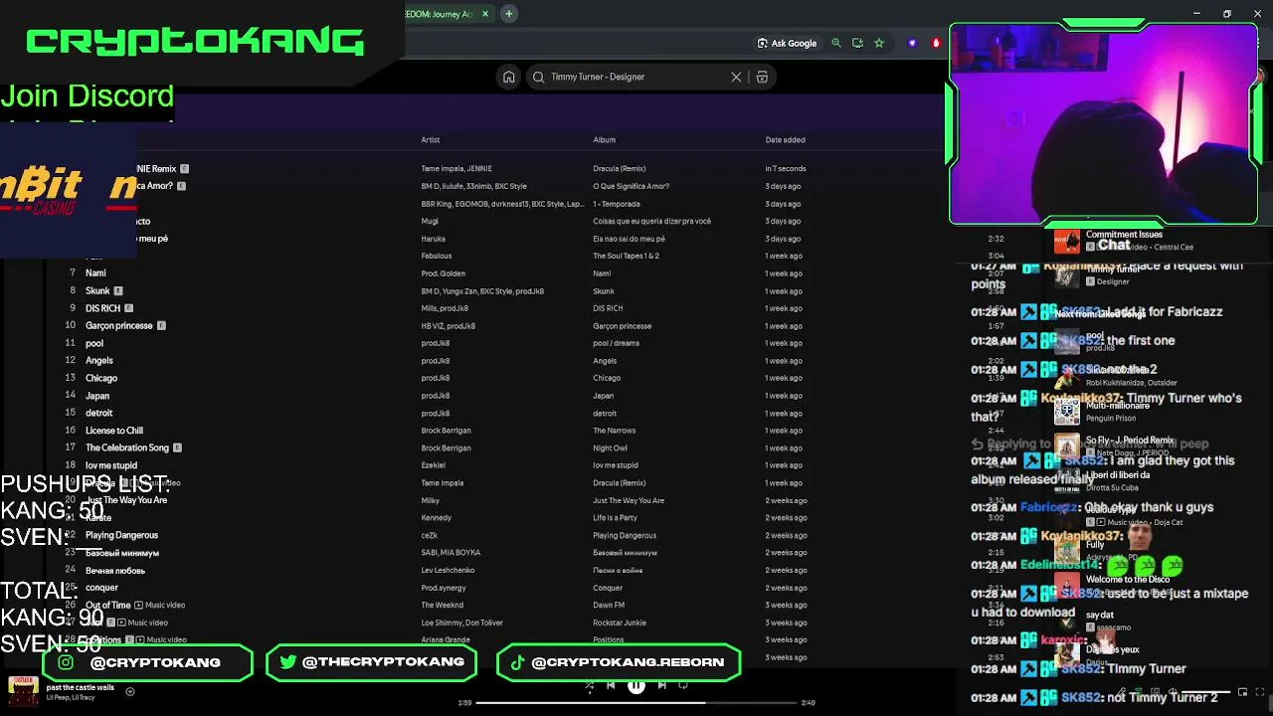This screenshot has width=1273, height=716.
Task: Click the now playing album cover thumbnail
Action: click(23, 692)
